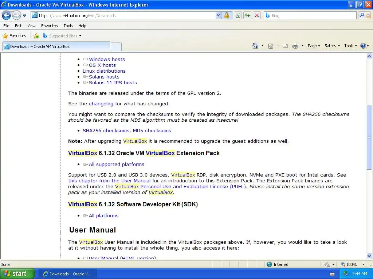The height and width of the screenshot is (279, 373).
Task: Open the Solaris 11 IPS hosts link
Action: pos(113,82)
